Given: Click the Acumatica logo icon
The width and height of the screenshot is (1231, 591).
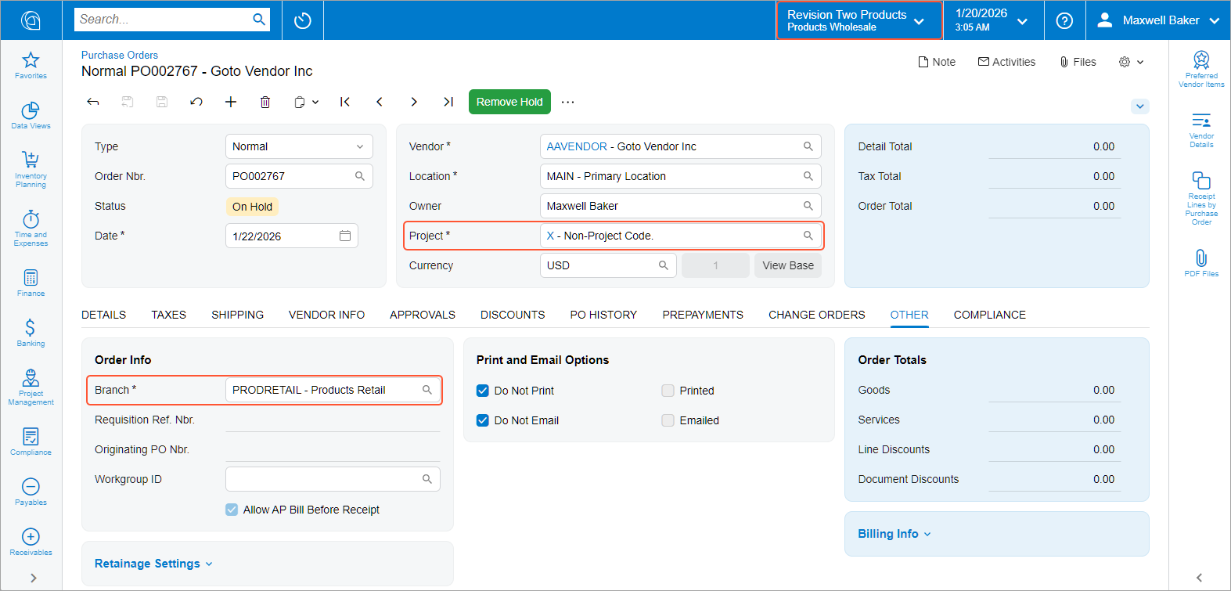Looking at the screenshot, I should pyautogui.click(x=31, y=20).
